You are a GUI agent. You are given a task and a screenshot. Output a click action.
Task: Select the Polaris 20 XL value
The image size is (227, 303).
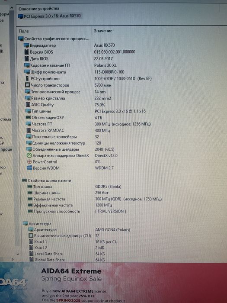[106, 65]
